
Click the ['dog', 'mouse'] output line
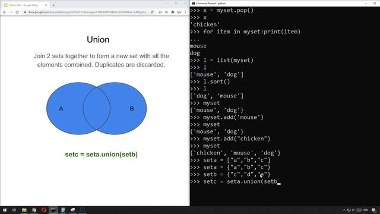(x=217, y=96)
